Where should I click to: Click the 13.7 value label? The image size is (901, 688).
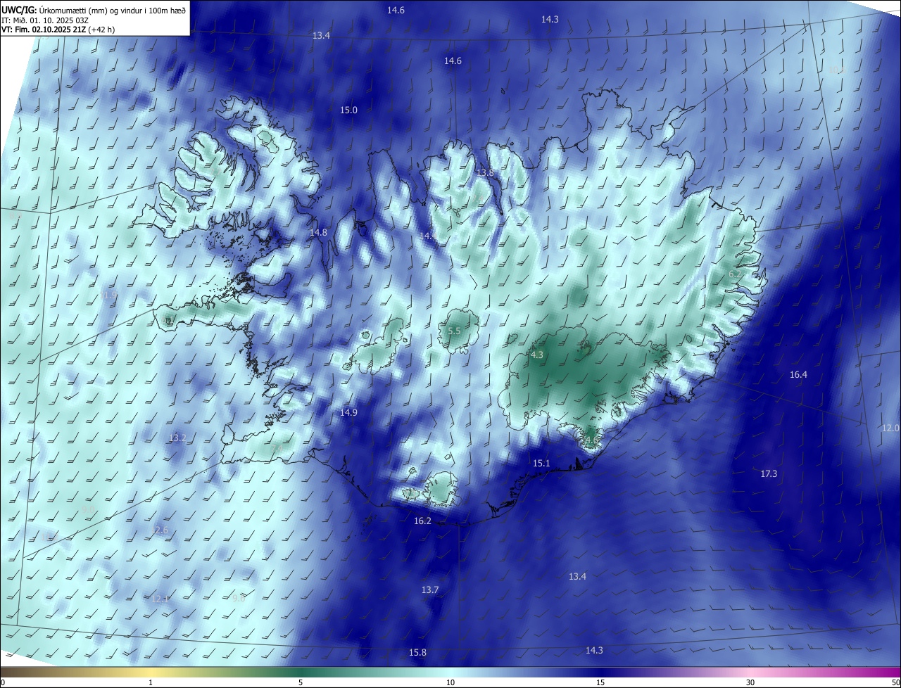pos(430,590)
